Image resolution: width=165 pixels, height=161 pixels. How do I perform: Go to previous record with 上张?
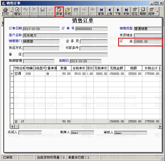(110, 11)
